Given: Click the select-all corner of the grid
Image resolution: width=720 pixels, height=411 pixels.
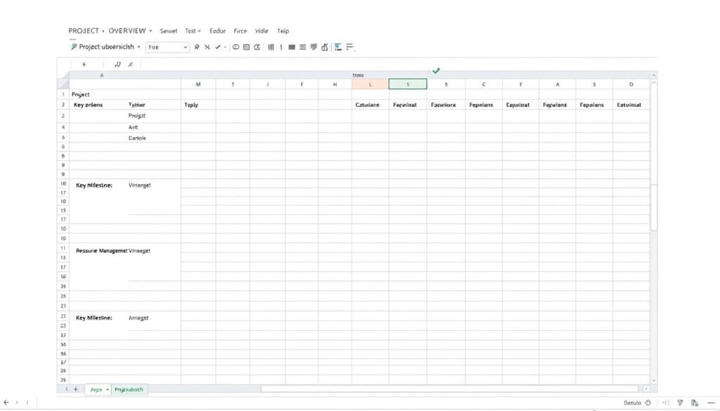Looking at the screenshot, I should [x=63, y=84].
